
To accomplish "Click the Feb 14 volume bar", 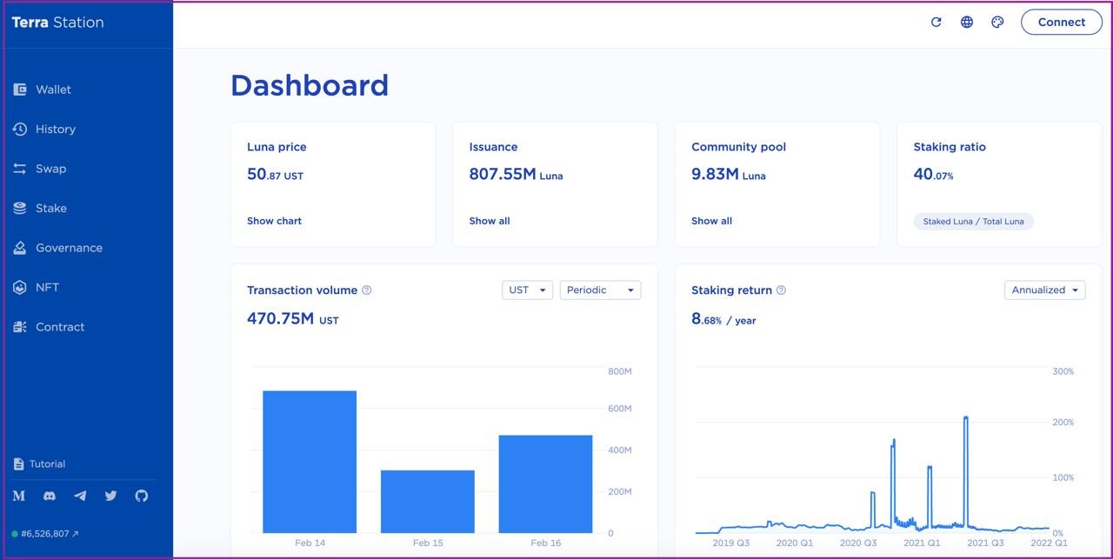I will click(x=310, y=462).
